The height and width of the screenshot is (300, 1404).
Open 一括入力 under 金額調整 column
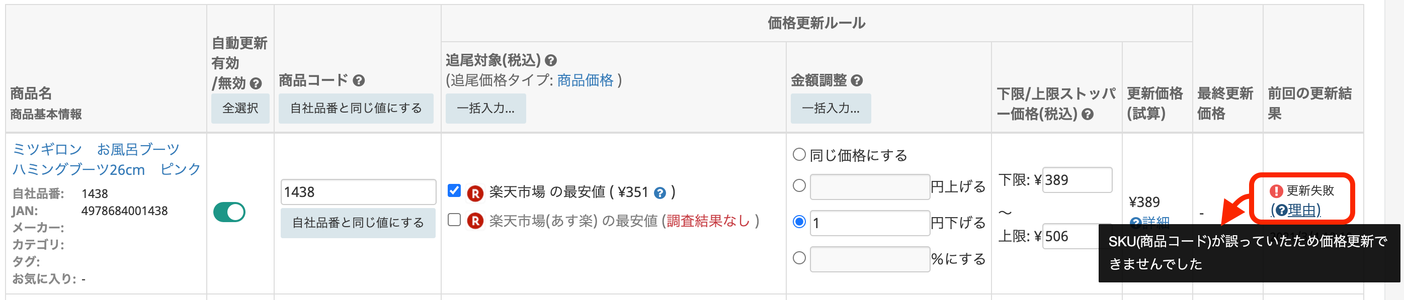coord(830,109)
